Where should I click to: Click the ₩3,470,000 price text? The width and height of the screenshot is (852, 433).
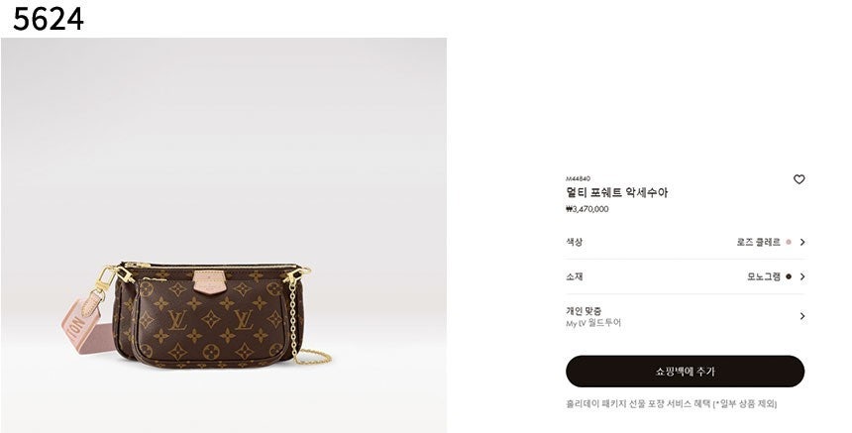[586, 209]
